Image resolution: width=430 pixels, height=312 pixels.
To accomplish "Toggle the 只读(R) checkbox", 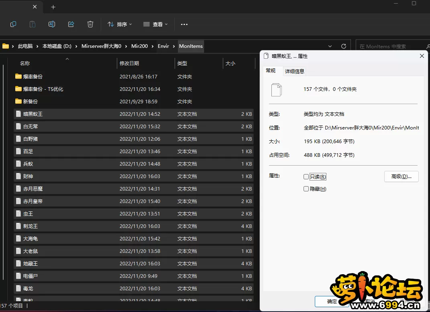I will click(306, 177).
